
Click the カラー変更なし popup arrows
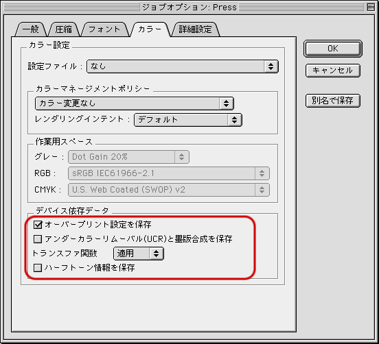pyautogui.click(x=227, y=103)
